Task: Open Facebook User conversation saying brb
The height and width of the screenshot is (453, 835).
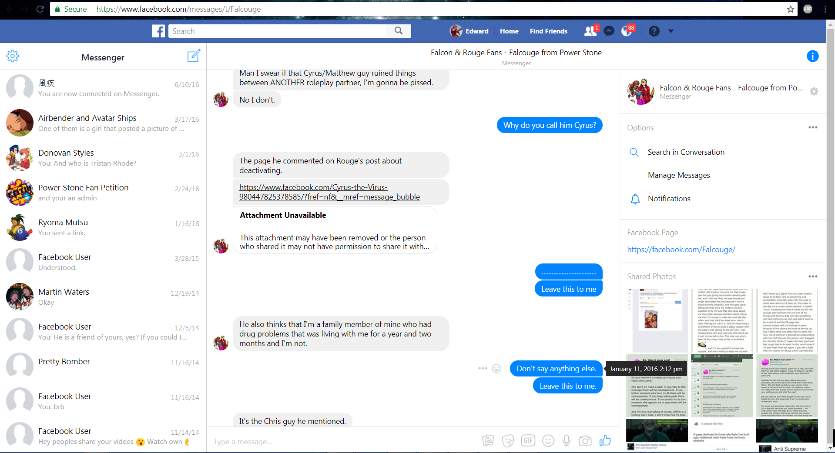Action: click(103, 401)
